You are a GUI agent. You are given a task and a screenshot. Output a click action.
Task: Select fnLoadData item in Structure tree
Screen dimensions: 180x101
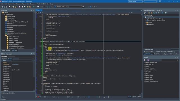10,29
